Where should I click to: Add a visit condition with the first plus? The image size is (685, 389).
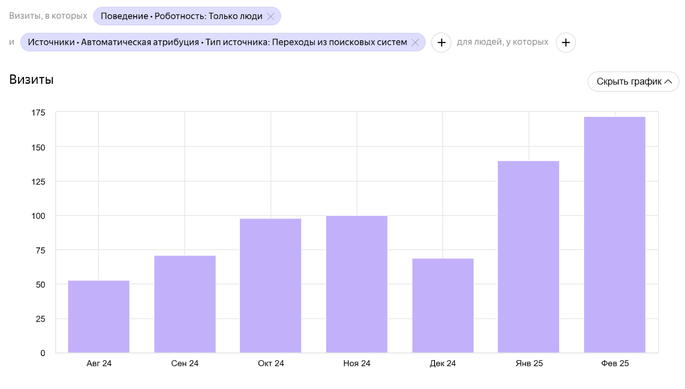(x=441, y=42)
